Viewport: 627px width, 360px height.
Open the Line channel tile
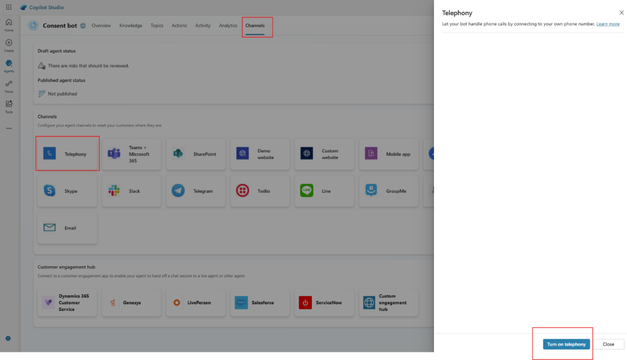(x=325, y=191)
